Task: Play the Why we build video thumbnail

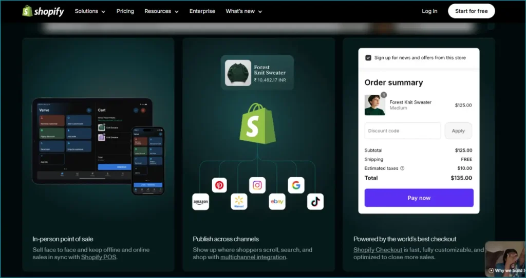Action: click(x=505, y=259)
